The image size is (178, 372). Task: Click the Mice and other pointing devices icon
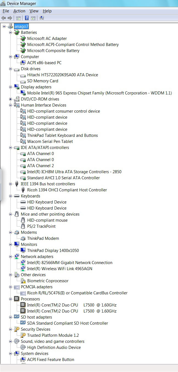pyautogui.click(x=17, y=214)
